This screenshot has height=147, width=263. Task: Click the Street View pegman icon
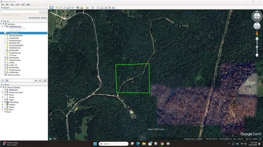pyautogui.click(x=257, y=33)
